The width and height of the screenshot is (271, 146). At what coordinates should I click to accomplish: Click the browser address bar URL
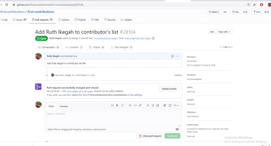click(x=50, y=5)
